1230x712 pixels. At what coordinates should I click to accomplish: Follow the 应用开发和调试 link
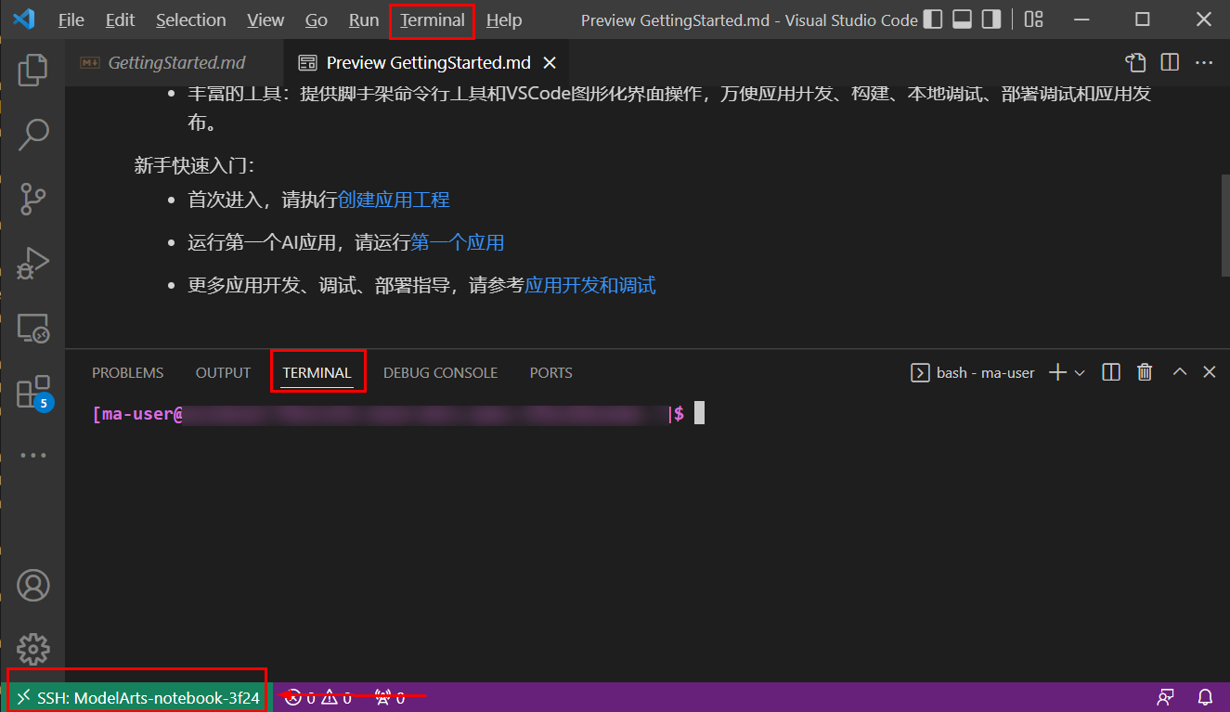click(590, 285)
